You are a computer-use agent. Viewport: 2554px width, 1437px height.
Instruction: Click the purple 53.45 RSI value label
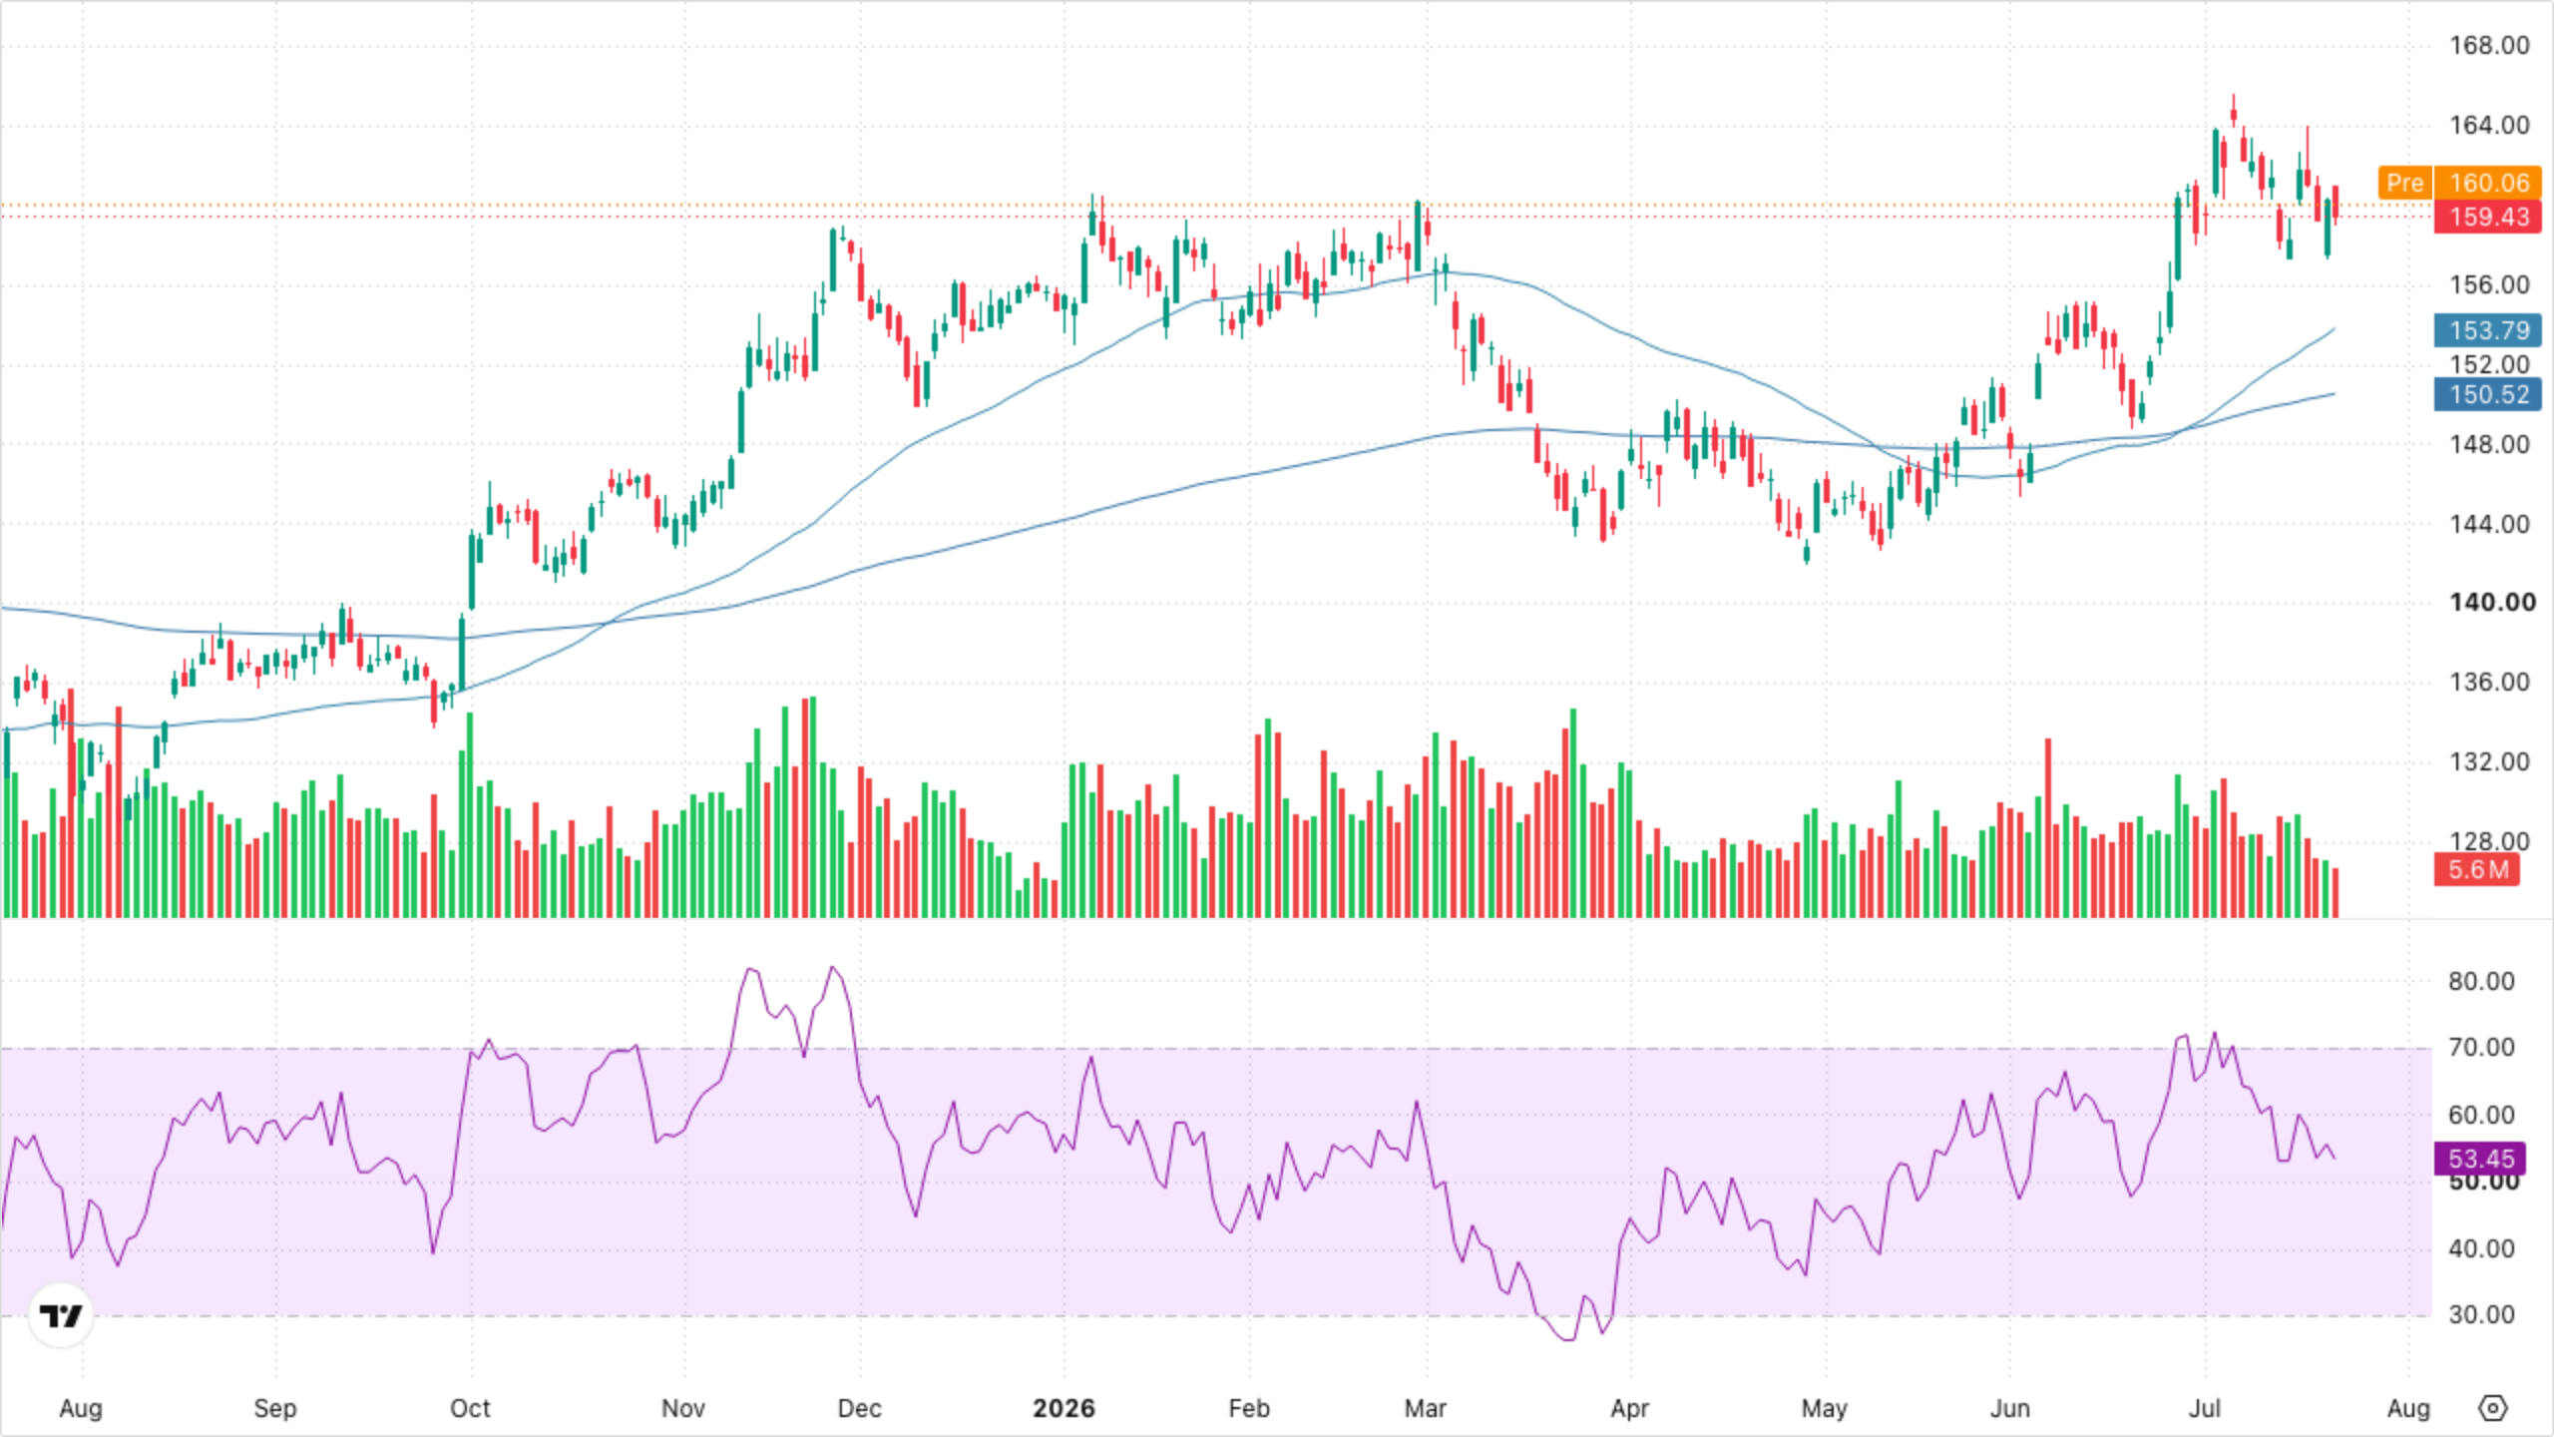point(2480,1159)
